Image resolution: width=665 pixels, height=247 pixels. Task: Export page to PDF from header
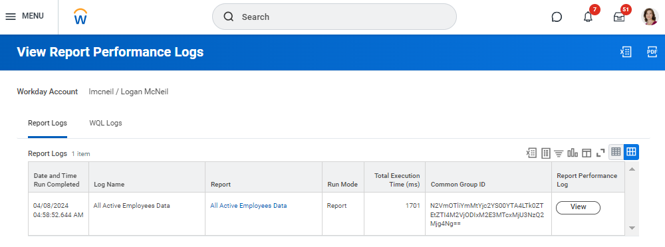tap(652, 52)
